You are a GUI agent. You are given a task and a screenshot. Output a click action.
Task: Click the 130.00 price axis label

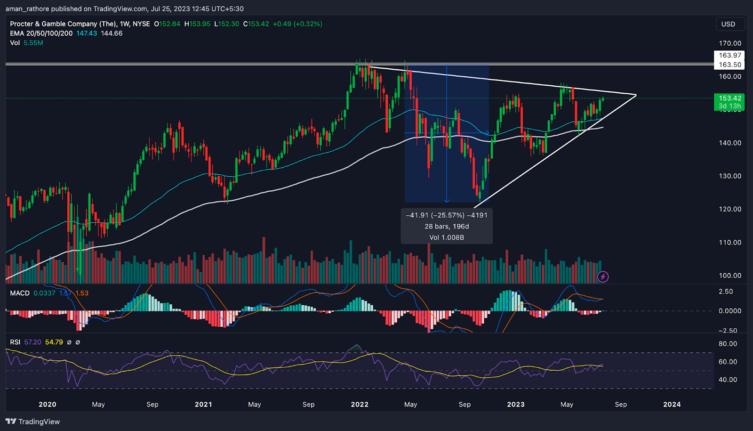730,176
